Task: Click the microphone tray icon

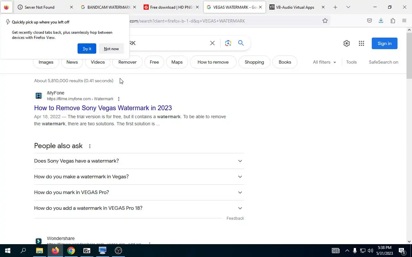Action: click(355, 251)
